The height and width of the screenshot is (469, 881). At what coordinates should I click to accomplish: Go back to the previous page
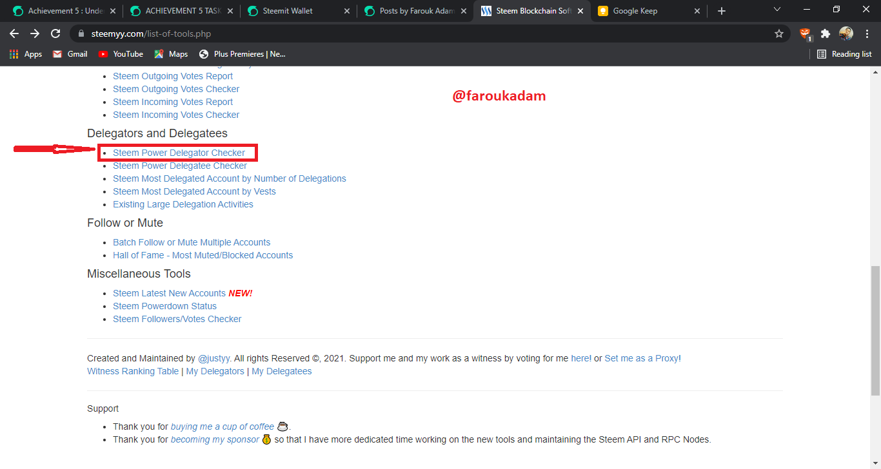pyautogui.click(x=14, y=33)
